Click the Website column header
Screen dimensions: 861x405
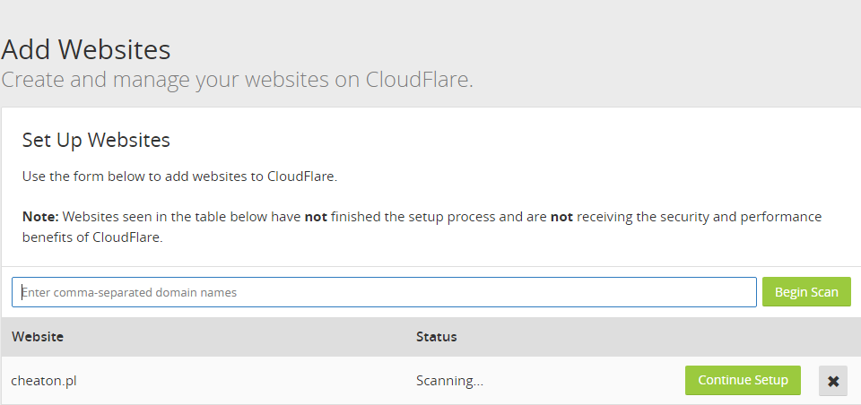coord(37,337)
